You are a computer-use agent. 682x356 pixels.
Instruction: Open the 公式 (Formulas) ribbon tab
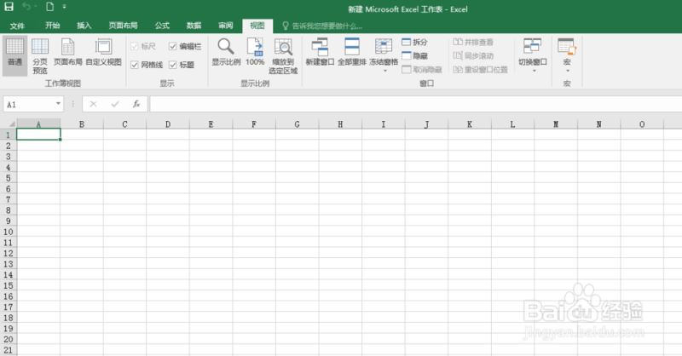[x=162, y=26]
